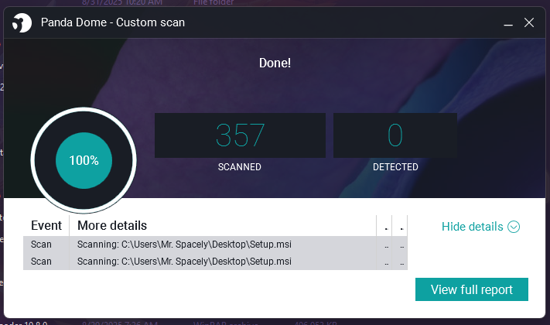Screen dimensions: 550x325
Task: Click the first narrow column header after More details
Action: point(384,226)
